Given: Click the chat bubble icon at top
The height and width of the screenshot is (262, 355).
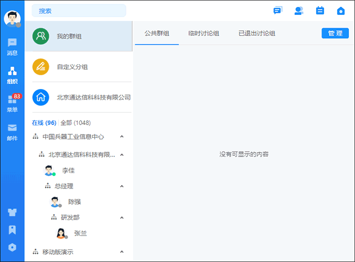Looking at the screenshot, I should (x=278, y=11).
